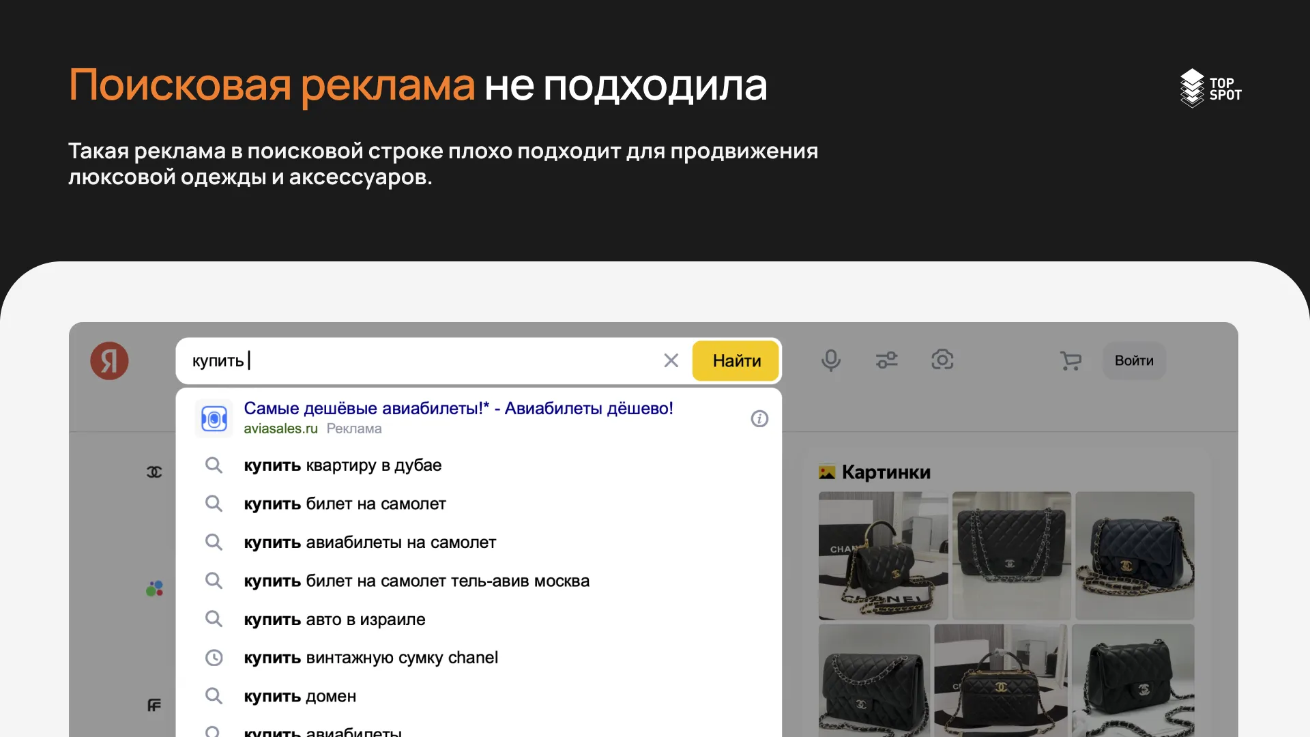The height and width of the screenshot is (737, 1310).
Task: Open the shopping cart
Action: pyautogui.click(x=1071, y=360)
